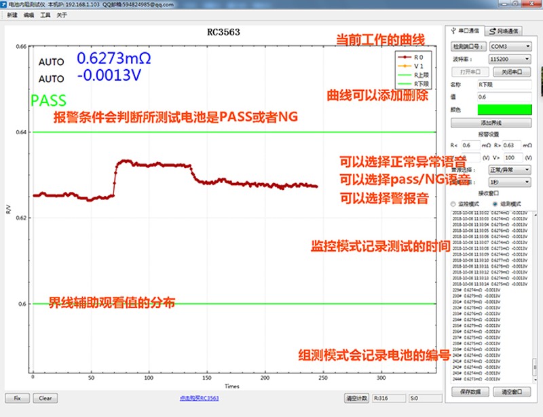Click the log entry numbered 244#

476,379
